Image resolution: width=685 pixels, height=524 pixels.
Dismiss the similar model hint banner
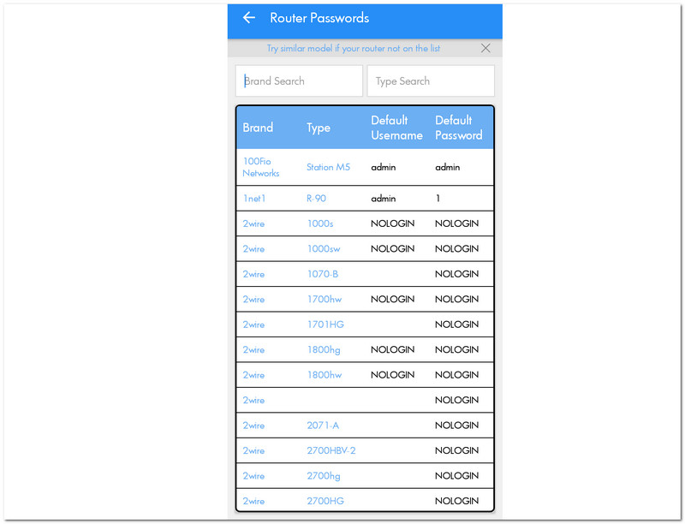coord(485,48)
